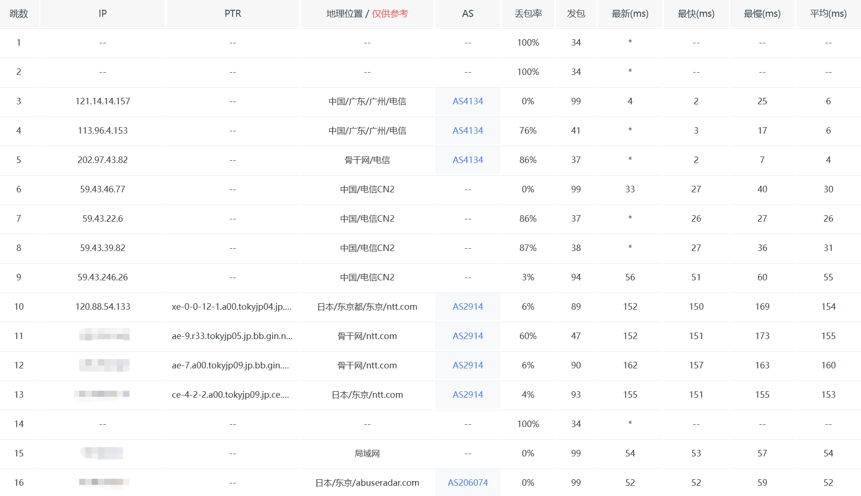
Task: Click the 日本/东京/ntt.com location cell
Action: [367, 394]
